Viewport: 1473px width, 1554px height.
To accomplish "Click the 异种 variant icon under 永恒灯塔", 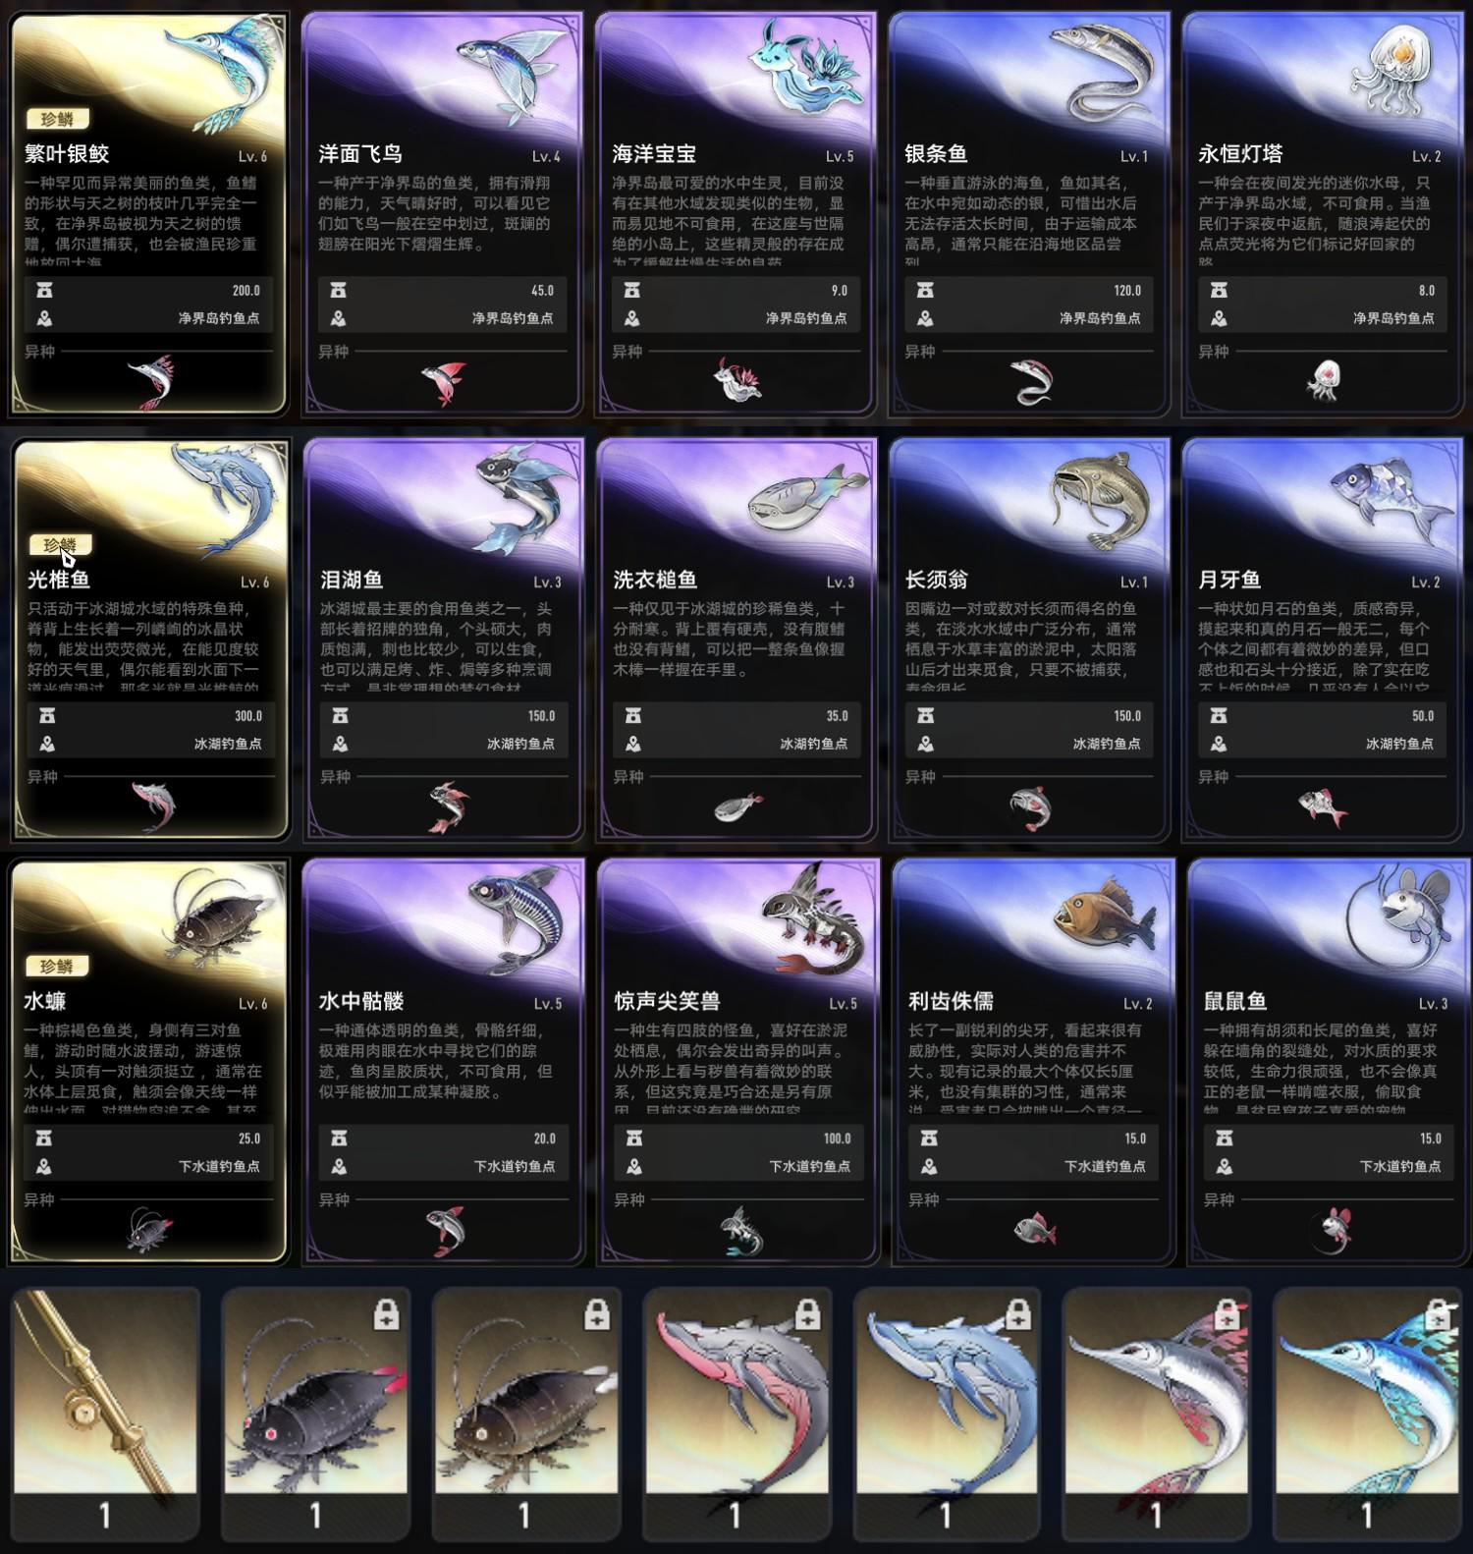I will point(1323,381).
